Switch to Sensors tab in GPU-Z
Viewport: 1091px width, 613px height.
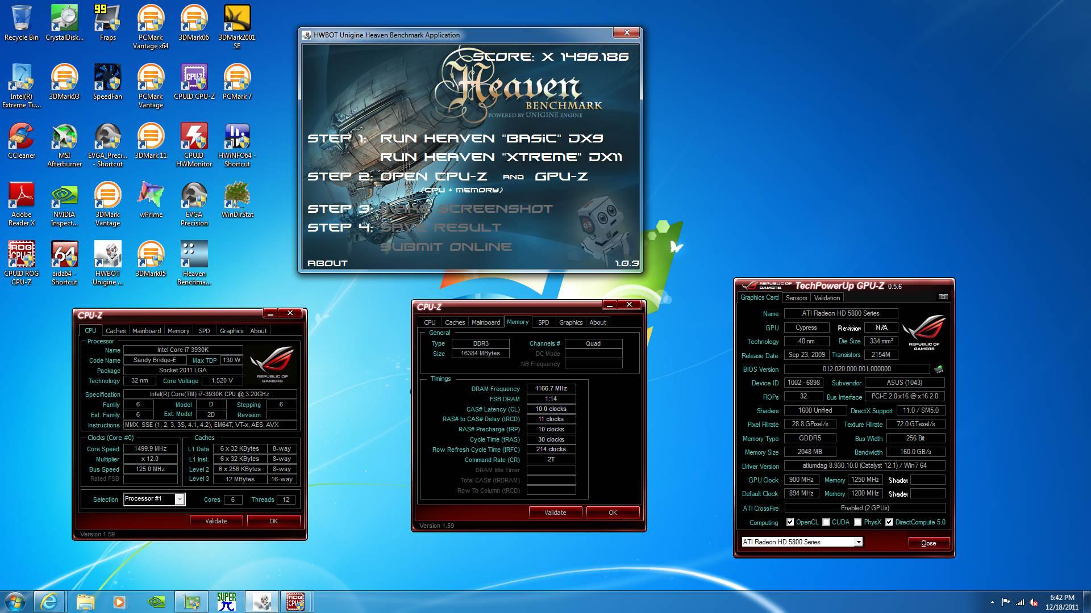click(796, 298)
